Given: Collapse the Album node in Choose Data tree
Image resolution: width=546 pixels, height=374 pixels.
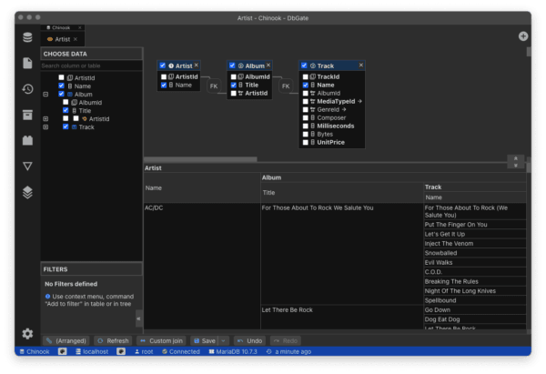Looking at the screenshot, I should [45, 94].
